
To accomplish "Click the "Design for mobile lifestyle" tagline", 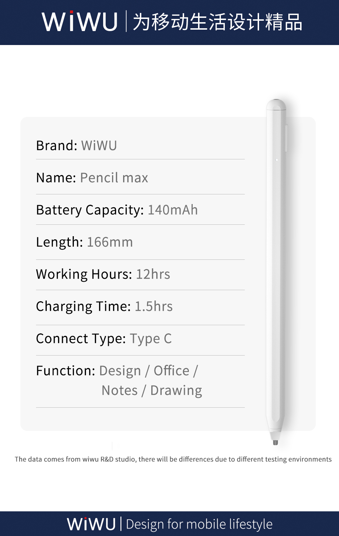I will [199, 524].
